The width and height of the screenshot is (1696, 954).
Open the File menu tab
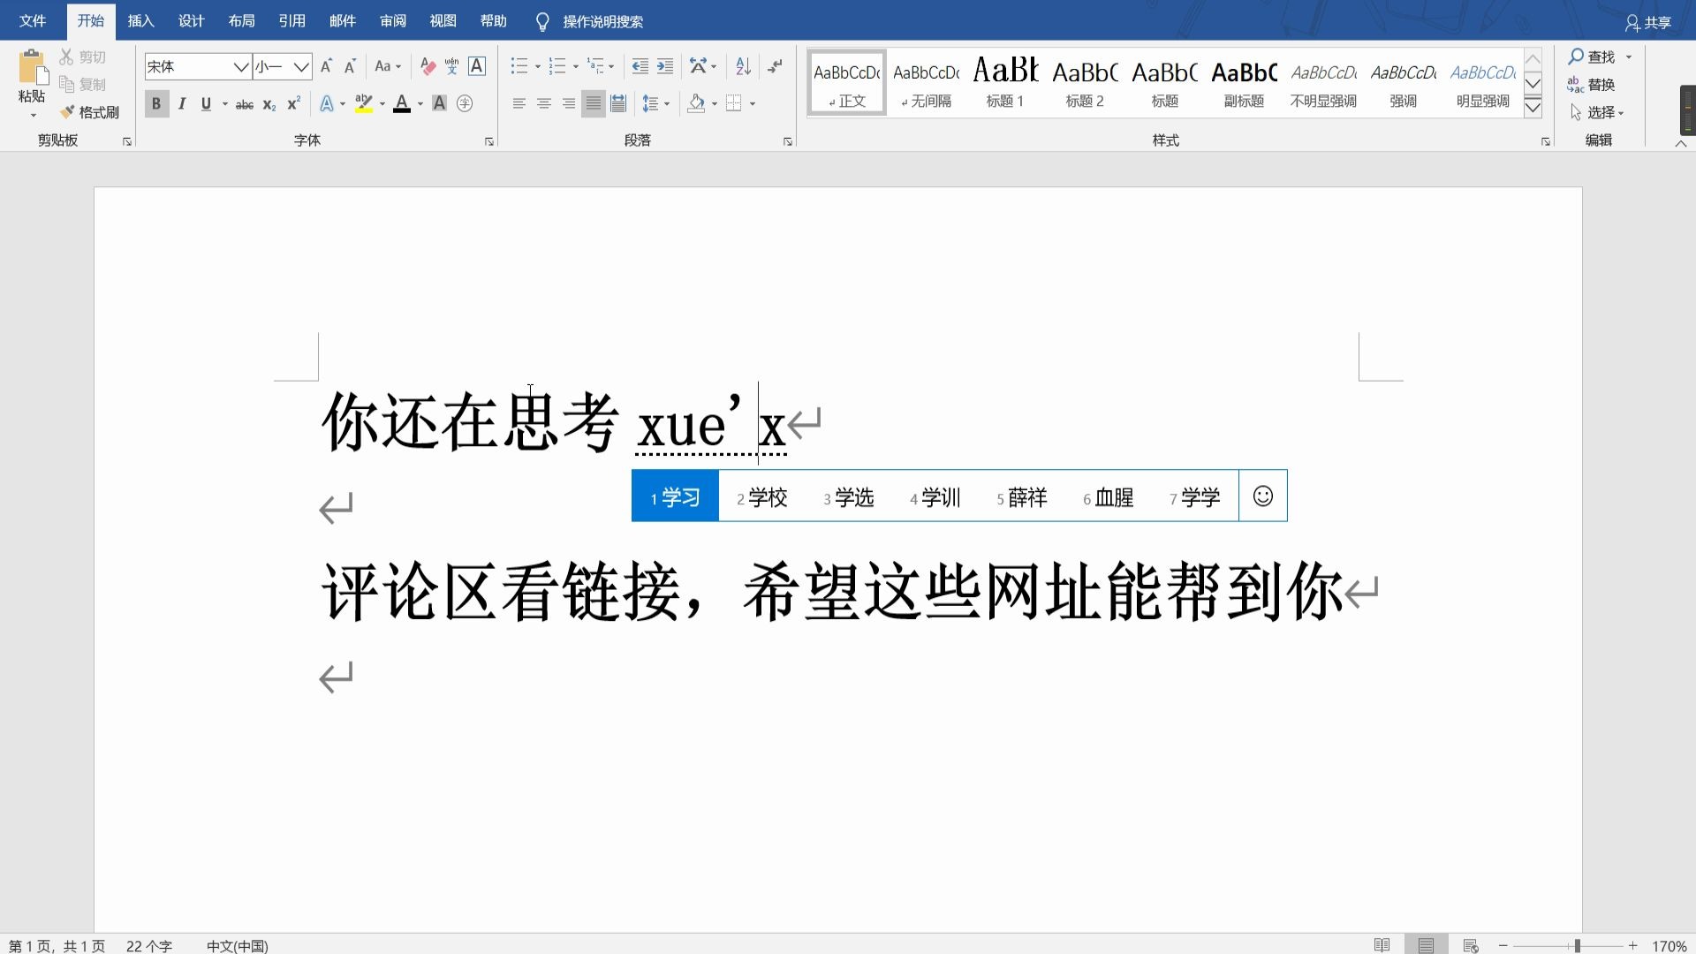(x=33, y=21)
